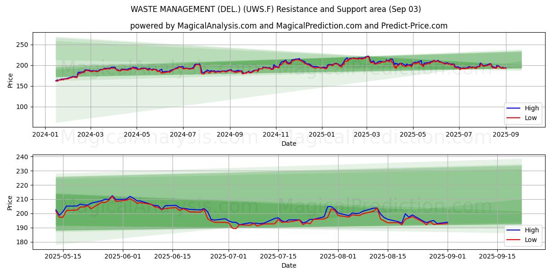Click the '2024-07' date label on top axis
Viewport: 552px width, 276px height.
183,135
